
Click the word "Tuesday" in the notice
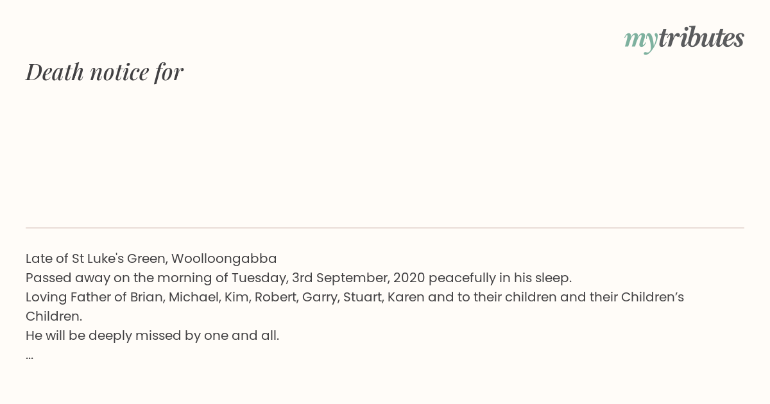point(259,278)
